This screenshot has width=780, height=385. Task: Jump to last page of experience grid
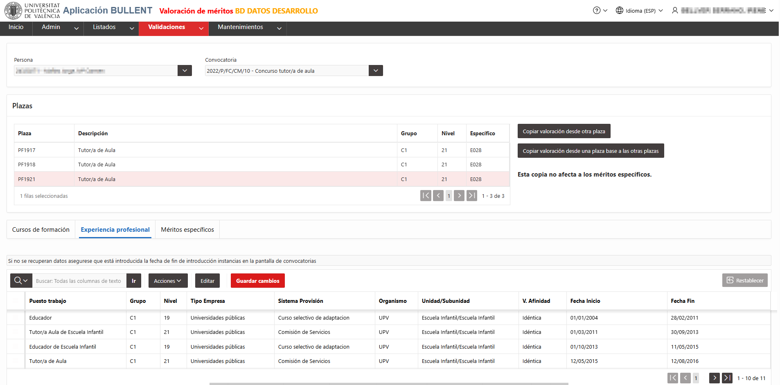click(x=727, y=378)
